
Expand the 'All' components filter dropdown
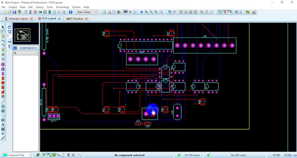pos(26,53)
